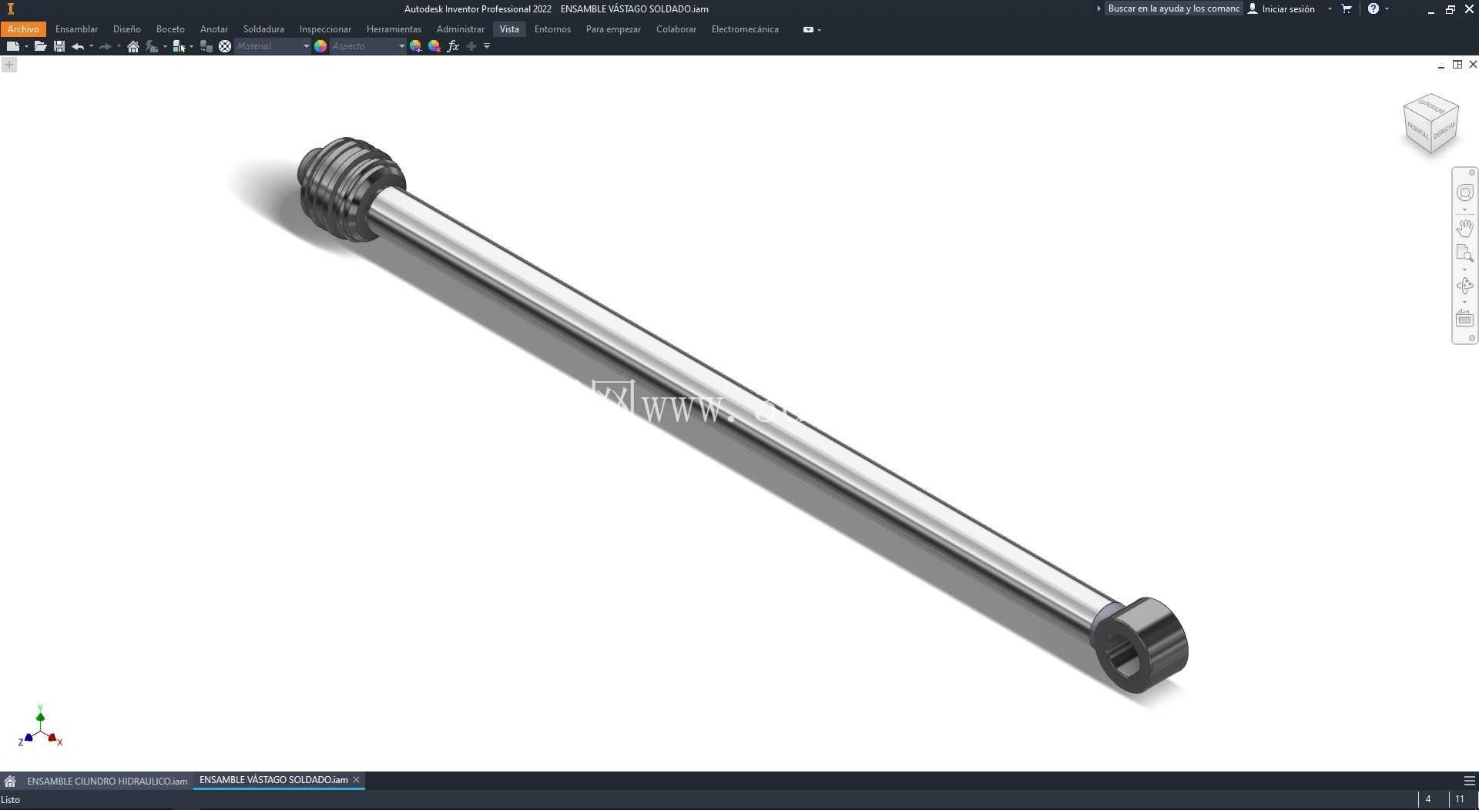Click the selection priority icon

(x=179, y=46)
